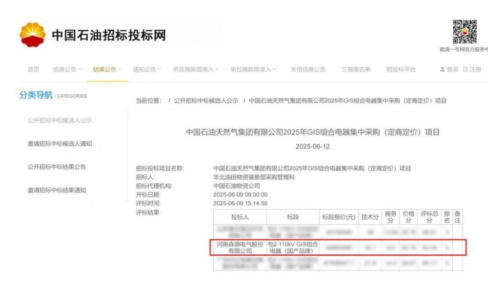Click 河南森源电气股份有限公司 table cell
The height and width of the screenshot is (286, 488).
click(240, 248)
